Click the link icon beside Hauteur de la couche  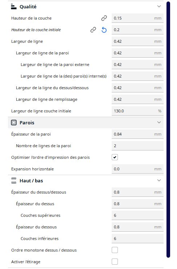point(104,18)
